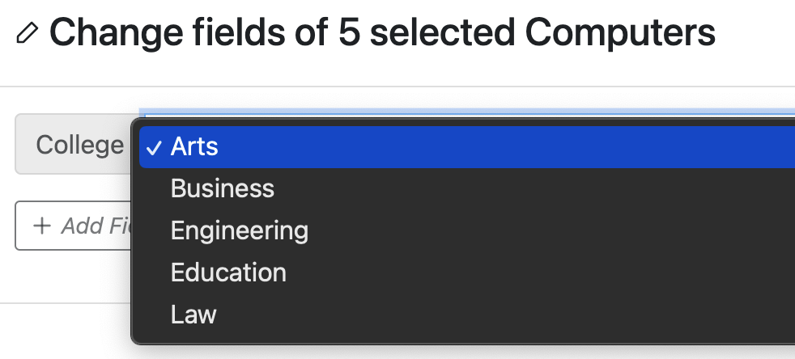Click the word 'Computers' in the heading

tap(620, 33)
